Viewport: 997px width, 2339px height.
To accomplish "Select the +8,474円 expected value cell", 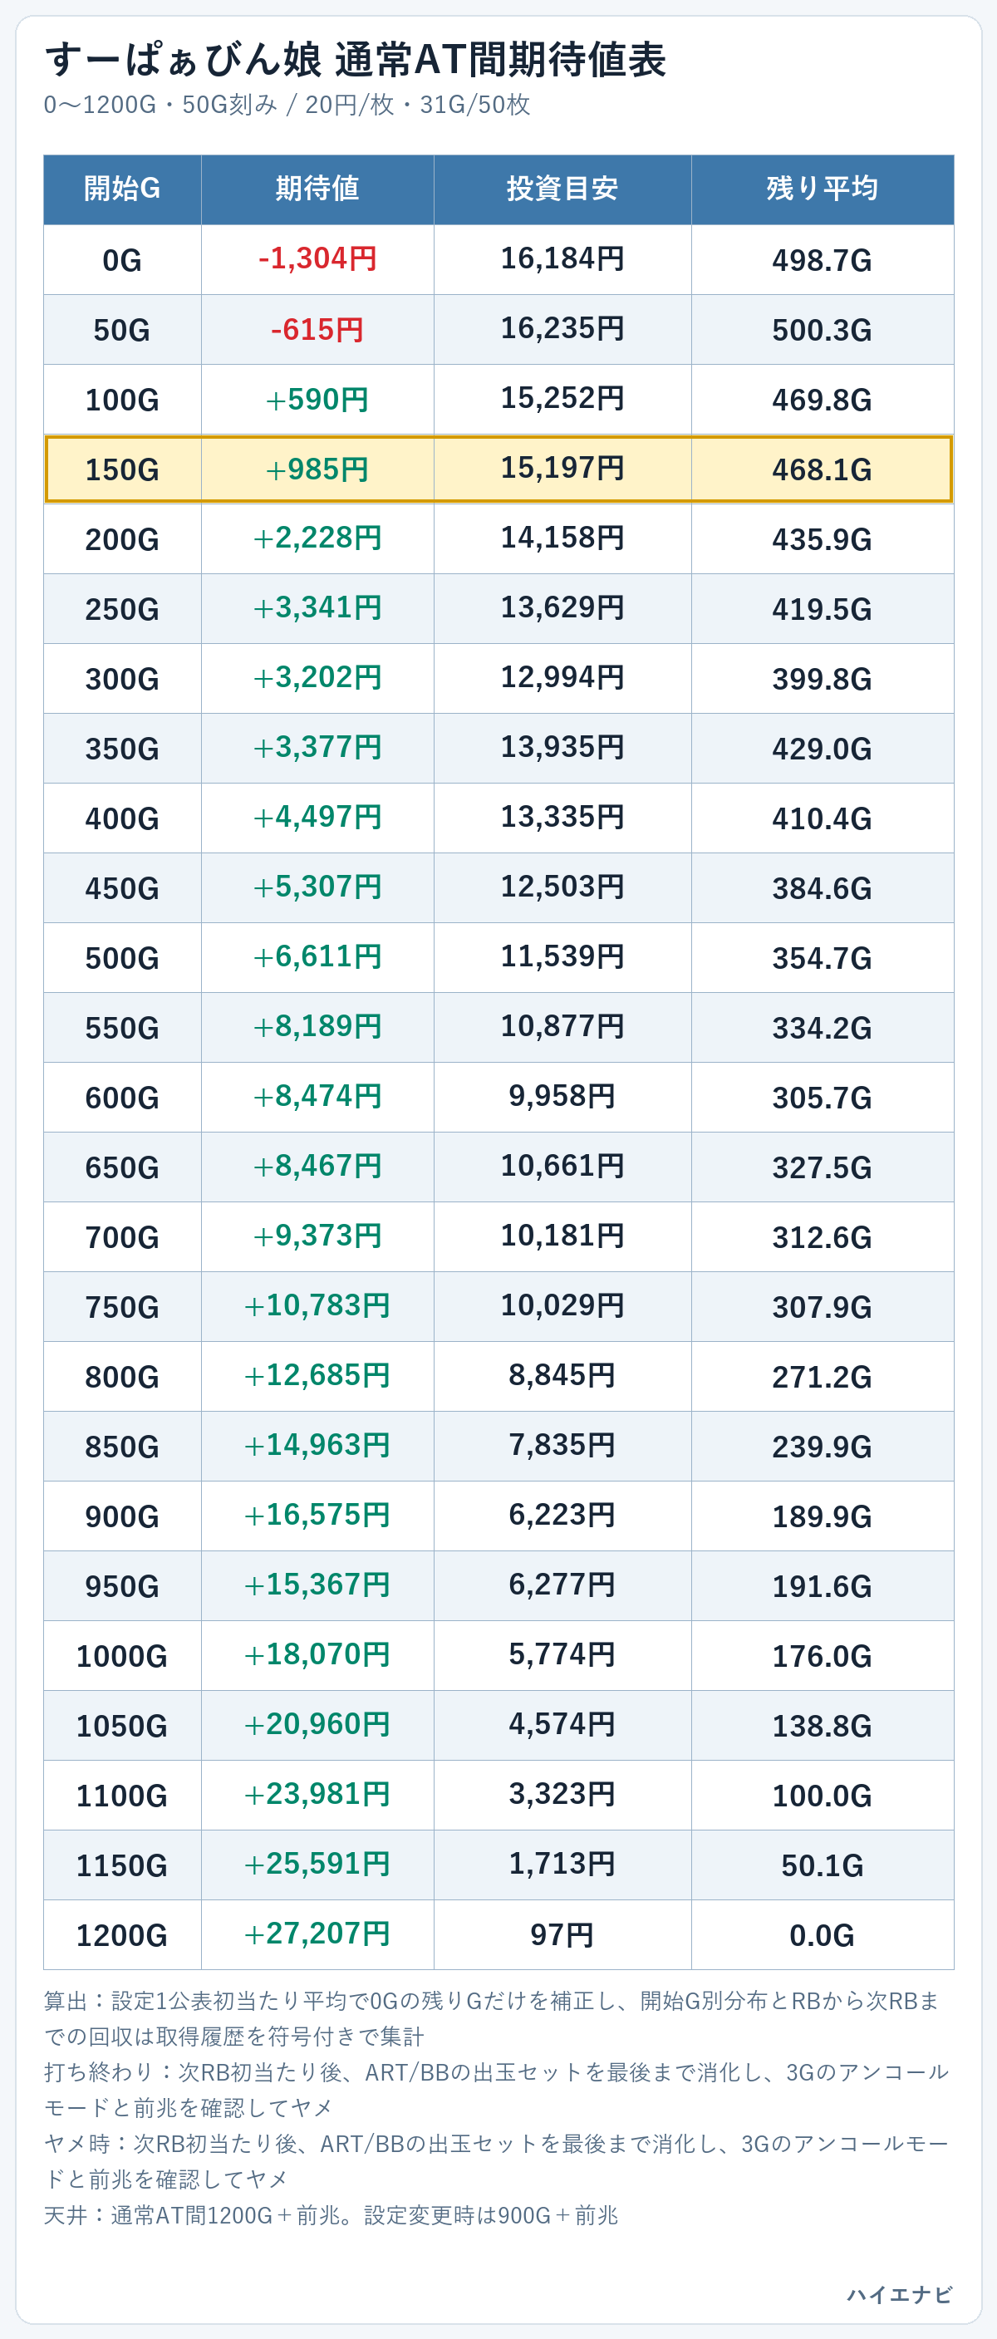I will pos(318,1098).
